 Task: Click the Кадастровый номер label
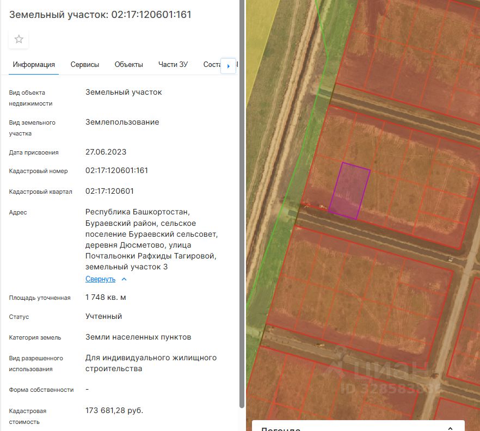coord(38,171)
